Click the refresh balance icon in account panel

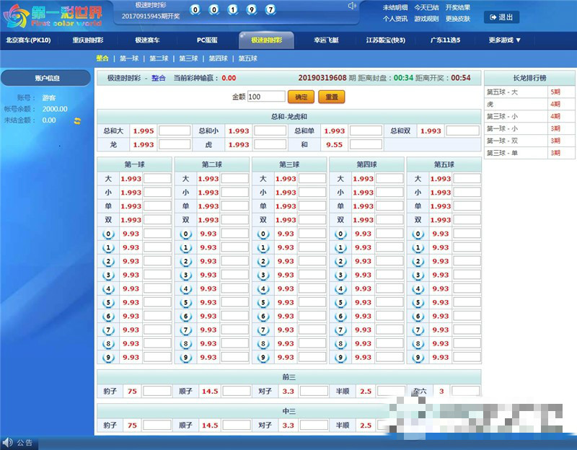(x=77, y=120)
